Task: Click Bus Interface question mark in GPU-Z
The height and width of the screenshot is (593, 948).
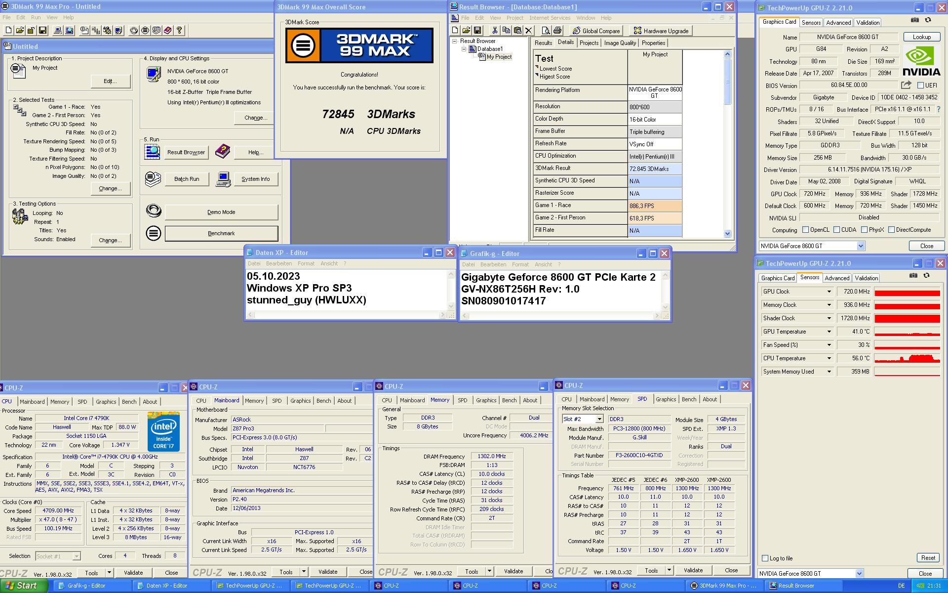Action: [939, 109]
